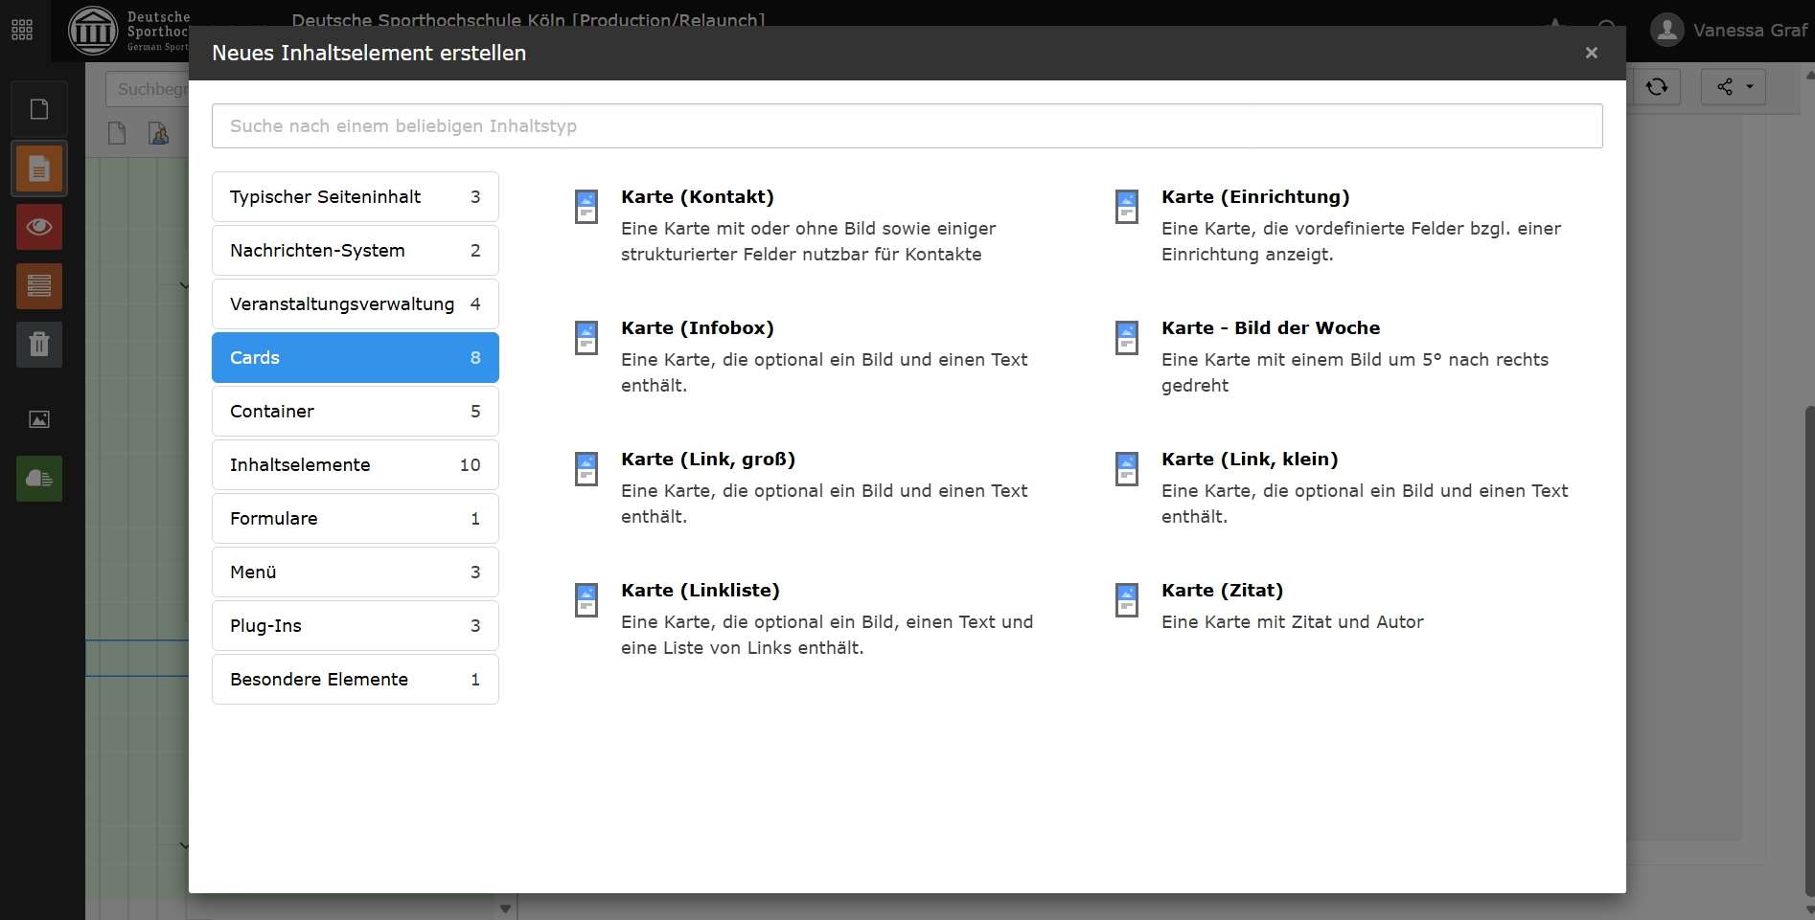The image size is (1815, 920).
Task: Click the Karte (Einrichtung) element icon
Action: (1126, 206)
